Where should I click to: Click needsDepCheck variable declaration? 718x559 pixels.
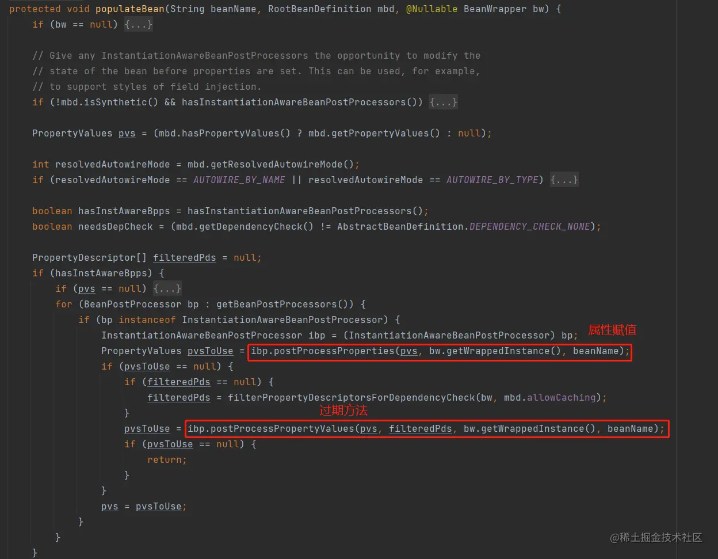(x=116, y=227)
